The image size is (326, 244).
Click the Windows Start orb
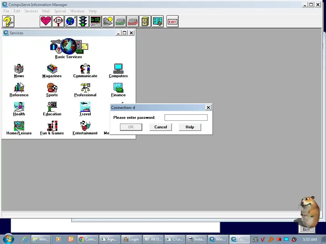click(9, 239)
